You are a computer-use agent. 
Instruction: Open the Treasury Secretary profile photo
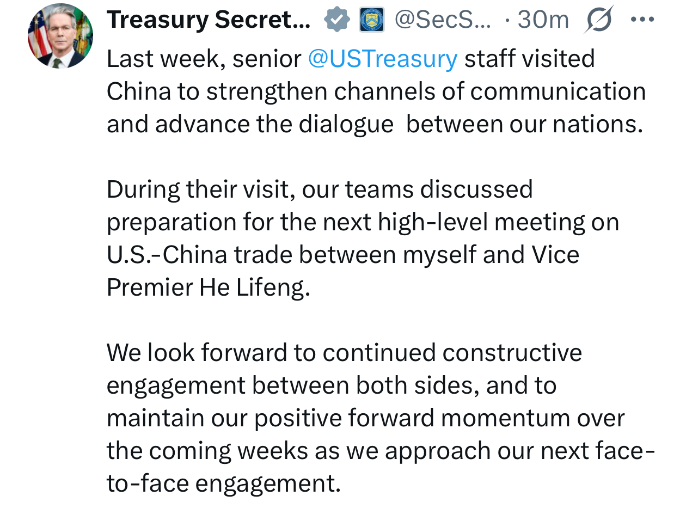tap(60, 36)
